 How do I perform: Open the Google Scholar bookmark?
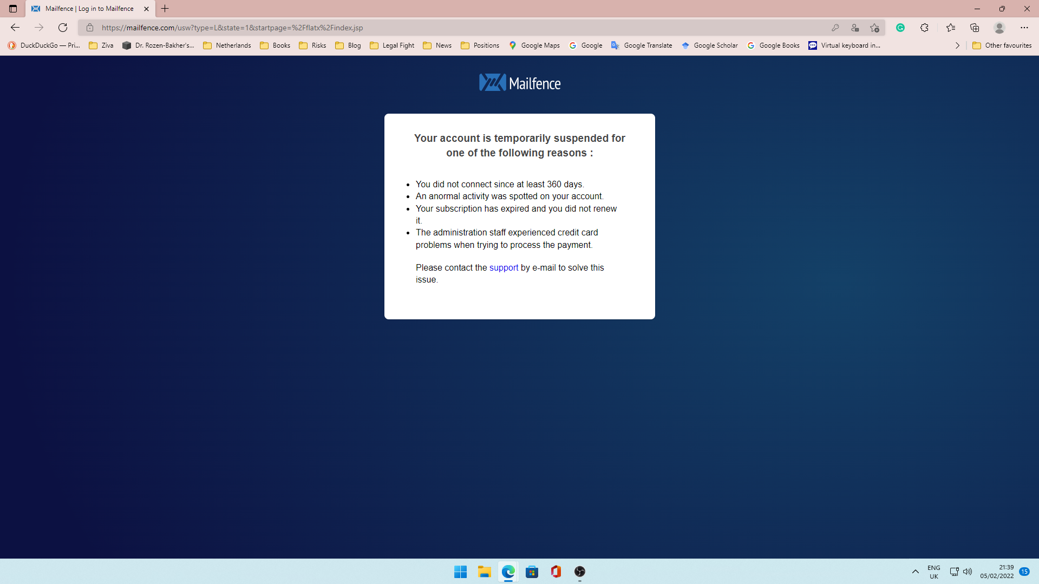click(710, 45)
